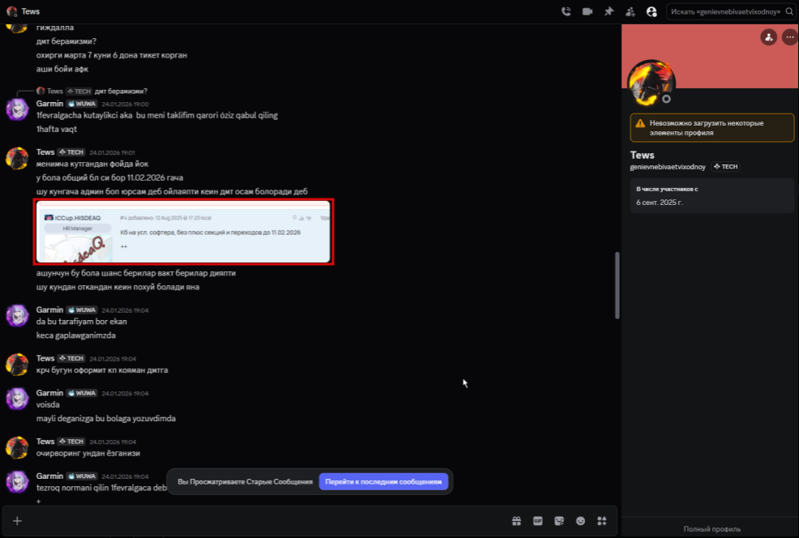The width and height of the screenshot is (799, 538).
Task: Click the TECH tag on the 19:01 Tews message
Action: 71,152
